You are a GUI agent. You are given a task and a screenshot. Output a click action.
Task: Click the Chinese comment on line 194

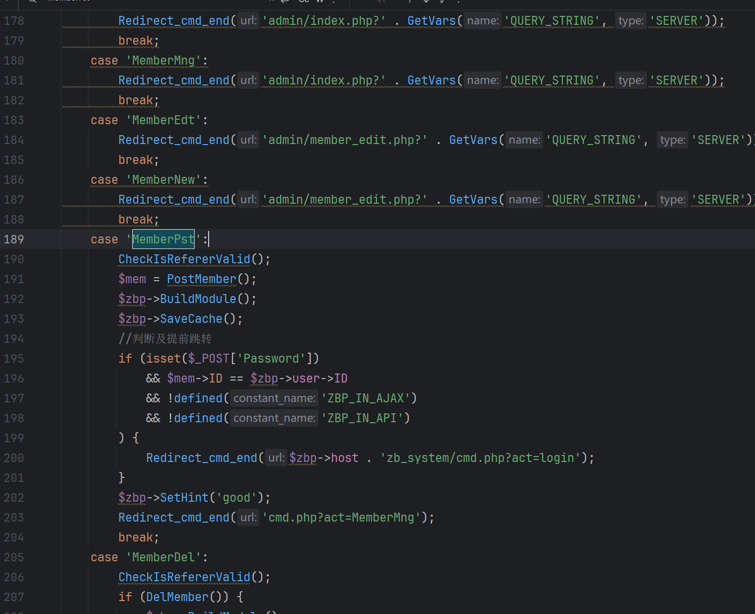(165, 339)
